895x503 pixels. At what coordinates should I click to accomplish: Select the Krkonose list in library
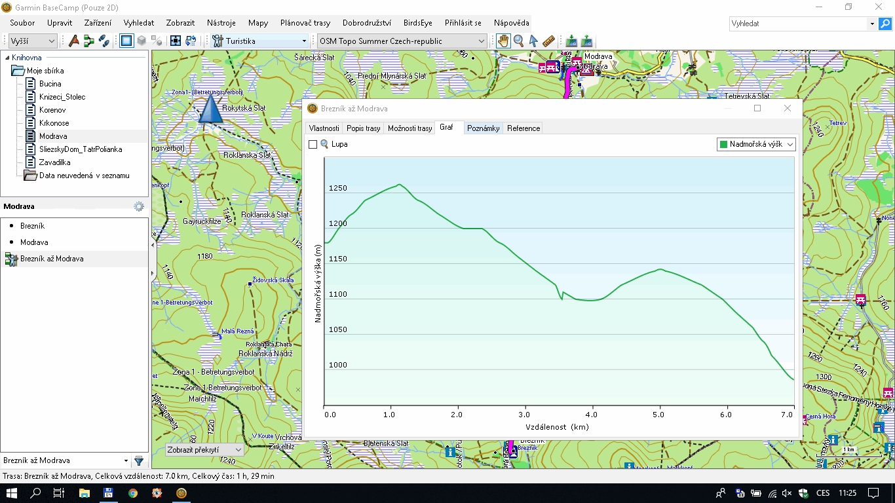54,123
